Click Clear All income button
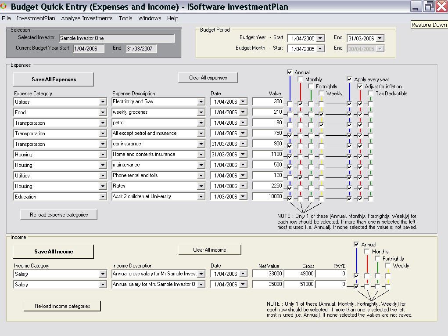 (209, 249)
